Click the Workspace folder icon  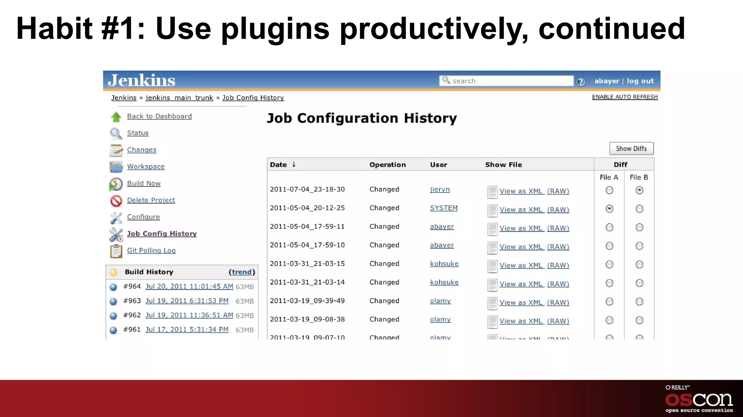116,167
